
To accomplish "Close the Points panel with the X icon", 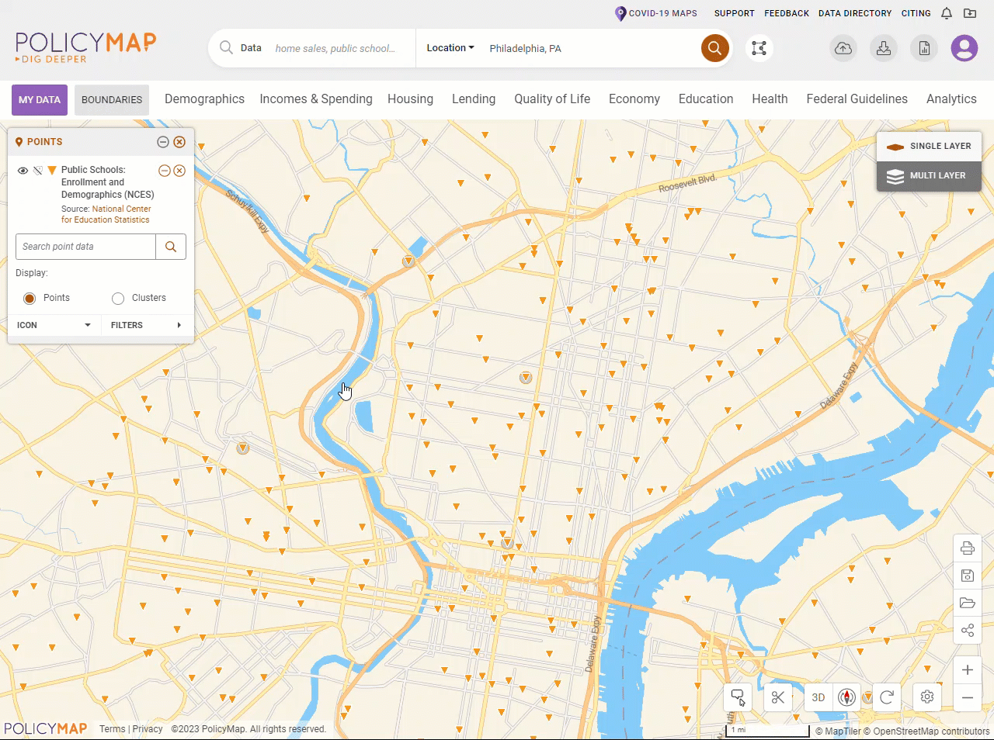I will pos(179,142).
